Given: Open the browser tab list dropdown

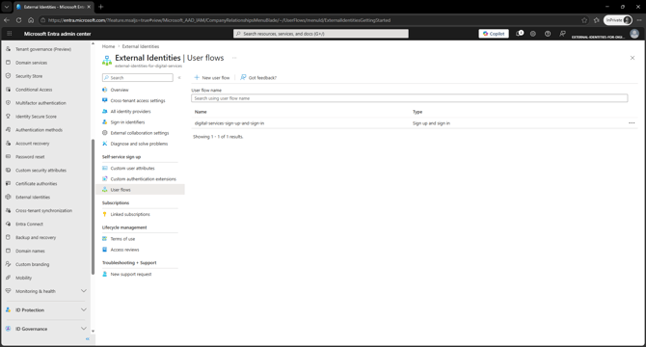Looking at the screenshot, I should 7,7.
